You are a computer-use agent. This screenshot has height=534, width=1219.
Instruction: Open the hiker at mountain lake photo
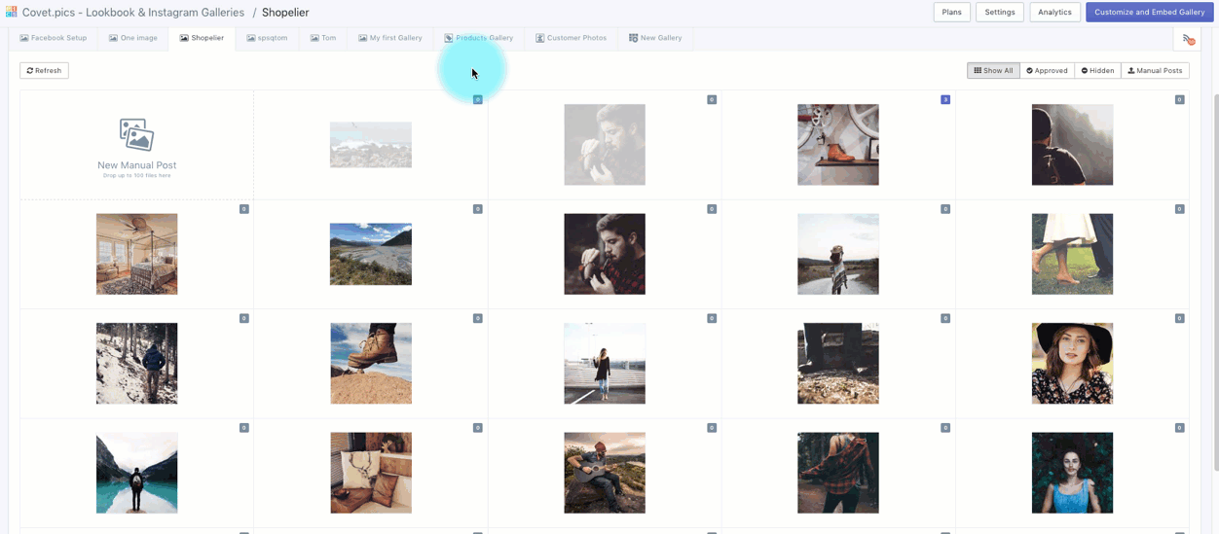point(136,473)
